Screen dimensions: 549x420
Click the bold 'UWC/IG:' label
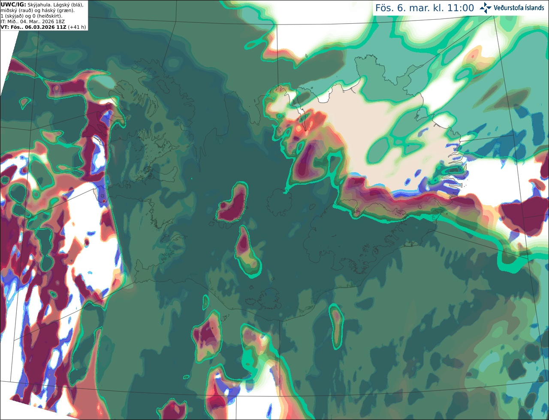coord(13,4)
